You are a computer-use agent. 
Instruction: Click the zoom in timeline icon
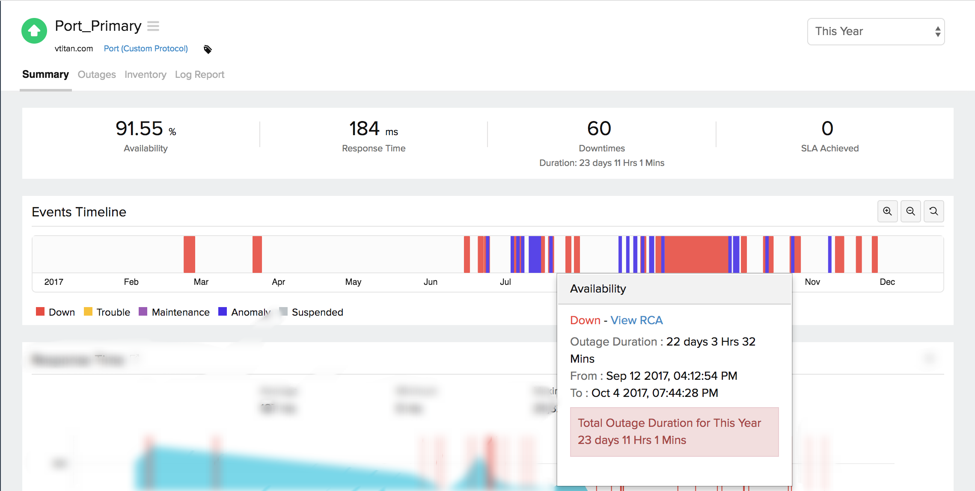[887, 211]
